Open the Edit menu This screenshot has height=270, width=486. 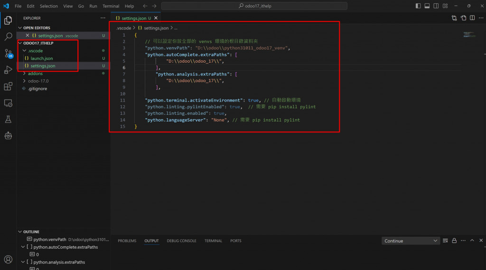point(30,6)
